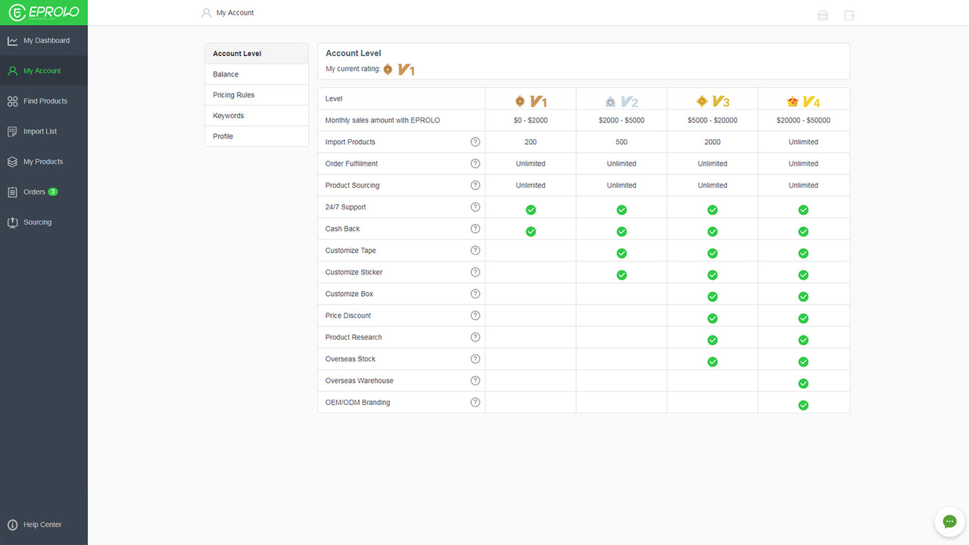The image size is (969, 545).
Task: Click the question mark next to OEM/ODM Branding
Action: pyautogui.click(x=475, y=402)
